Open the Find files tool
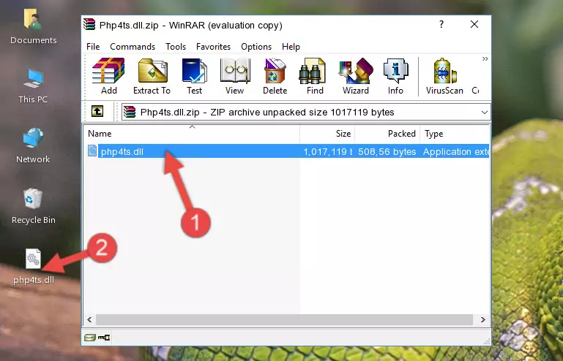The height and width of the screenshot is (361, 563). [315, 76]
